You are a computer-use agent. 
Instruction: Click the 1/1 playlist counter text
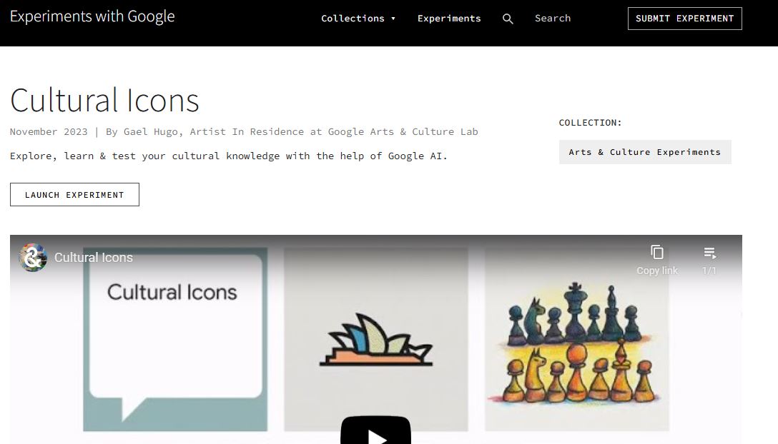click(x=709, y=271)
